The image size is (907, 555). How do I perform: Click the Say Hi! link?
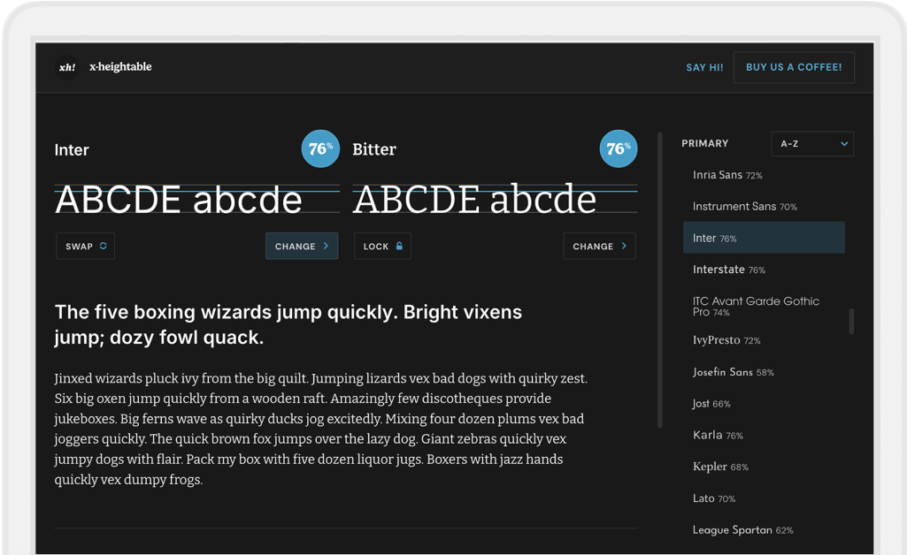tap(704, 67)
